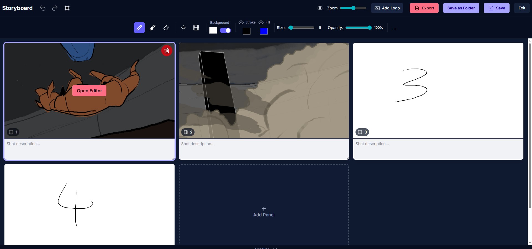Pick the blue Fill color swatch
This screenshot has width=532, height=249.
pyautogui.click(x=264, y=31)
